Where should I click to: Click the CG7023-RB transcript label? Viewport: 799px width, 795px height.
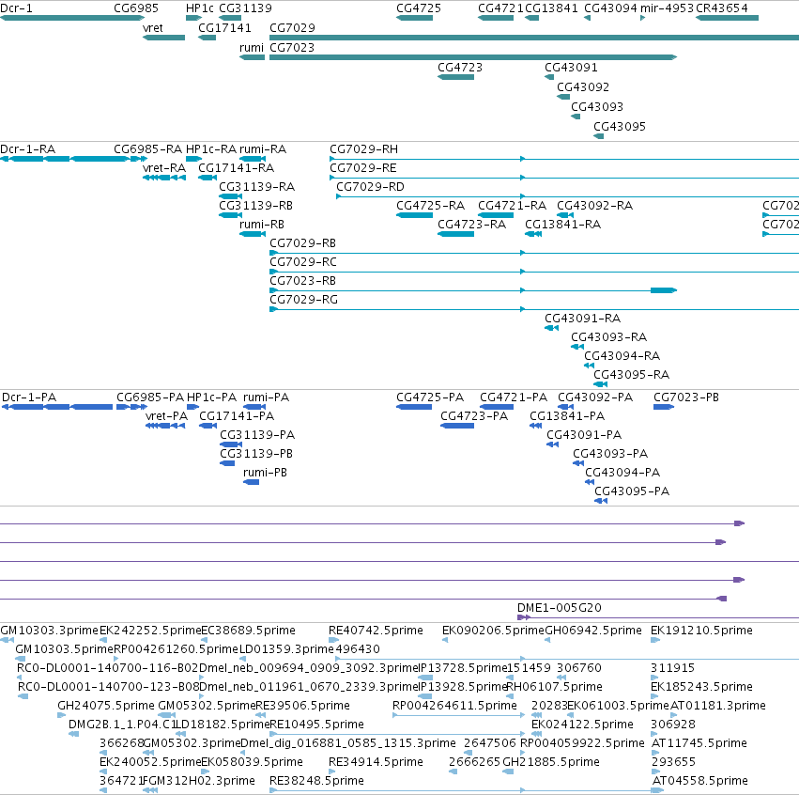(x=302, y=281)
